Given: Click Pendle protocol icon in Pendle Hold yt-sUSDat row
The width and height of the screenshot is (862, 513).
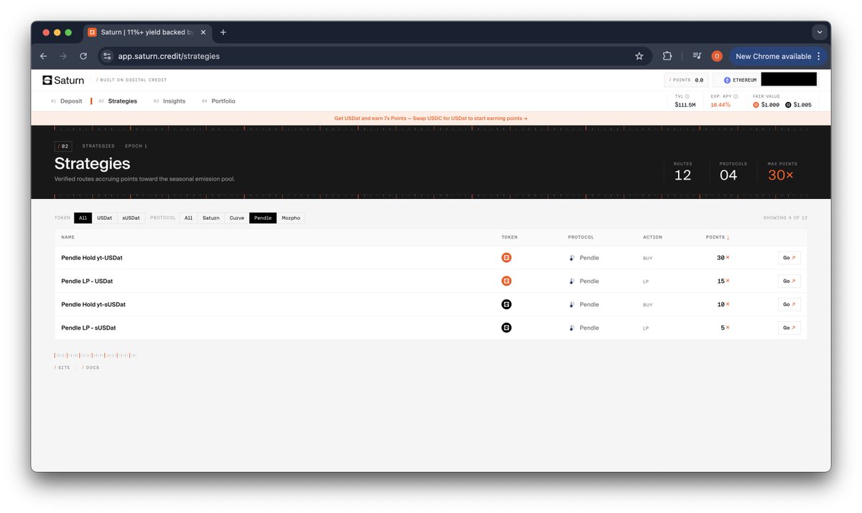Looking at the screenshot, I should pos(572,305).
